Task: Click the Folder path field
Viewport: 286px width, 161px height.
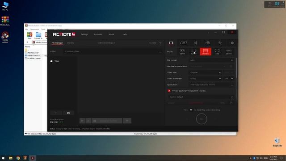Action: 111,51
